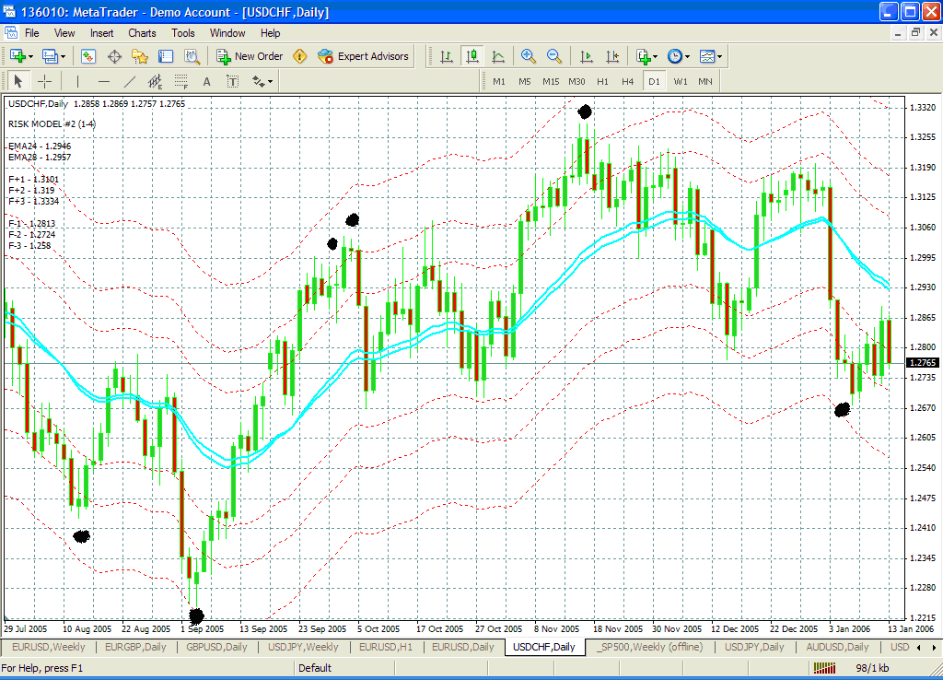Zoom out of the chart
The height and width of the screenshot is (680, 943).
554,56
